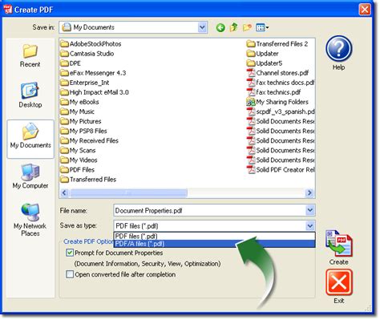Open Desktop places shortcut

pyautogui.click(x=30, y=95)
